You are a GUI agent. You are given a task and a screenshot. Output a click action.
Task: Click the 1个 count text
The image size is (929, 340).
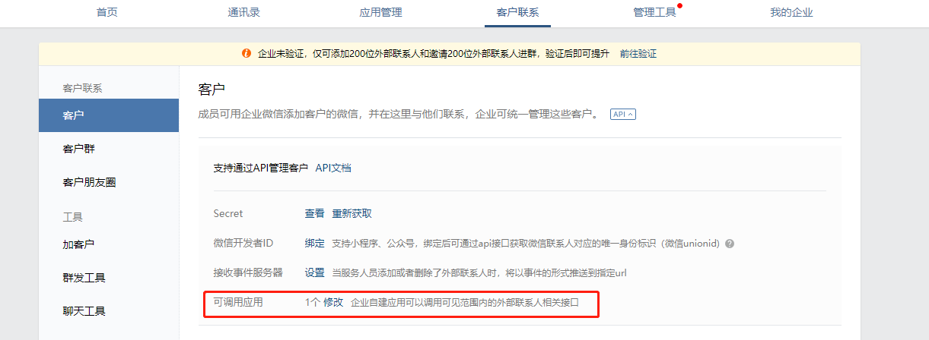(x=313, y=302)
